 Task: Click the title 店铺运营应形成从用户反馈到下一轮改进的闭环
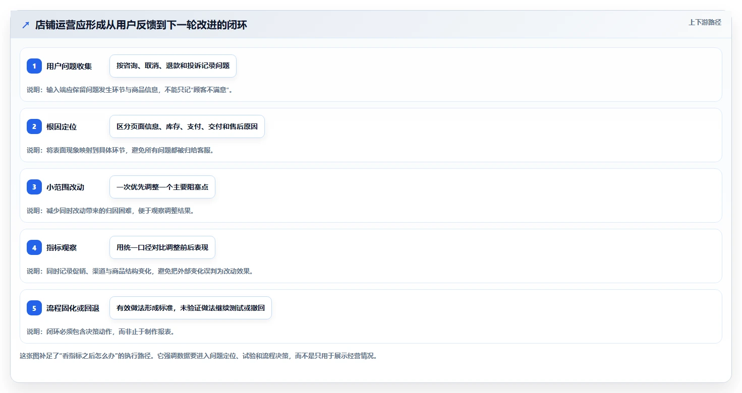tap(141, 25)
